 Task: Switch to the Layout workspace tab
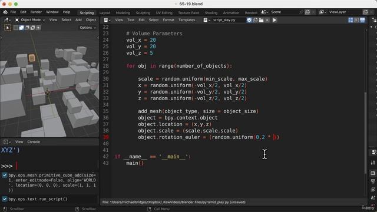(x=105, y=13)
